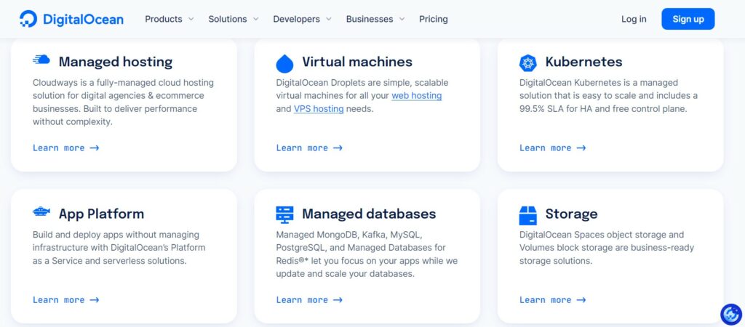
Task: Open the Businesses dropdown chevron
Action: 402,20
